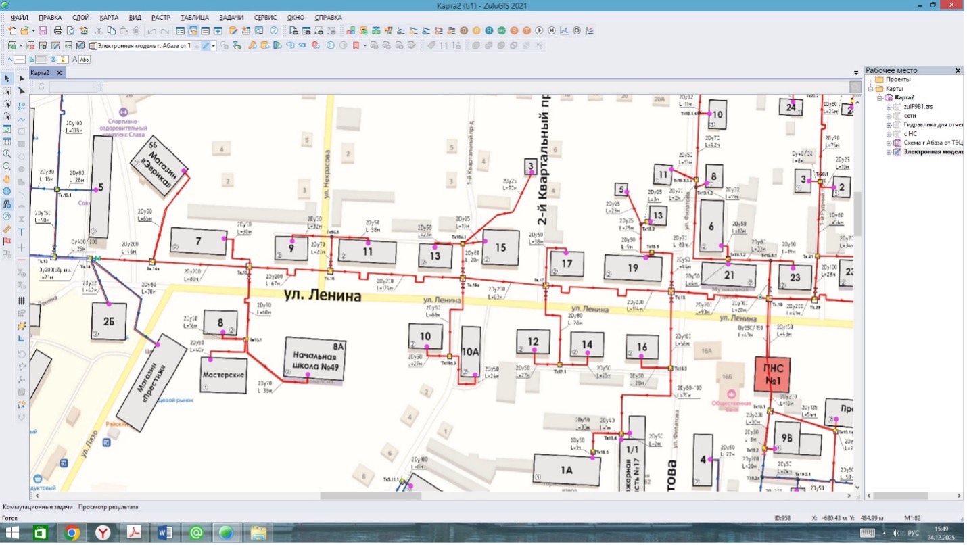This screenshot has height=545, width=967.
Task: Expand the zulF9B1.zrs layer node
Action: (x=889, y=107)
